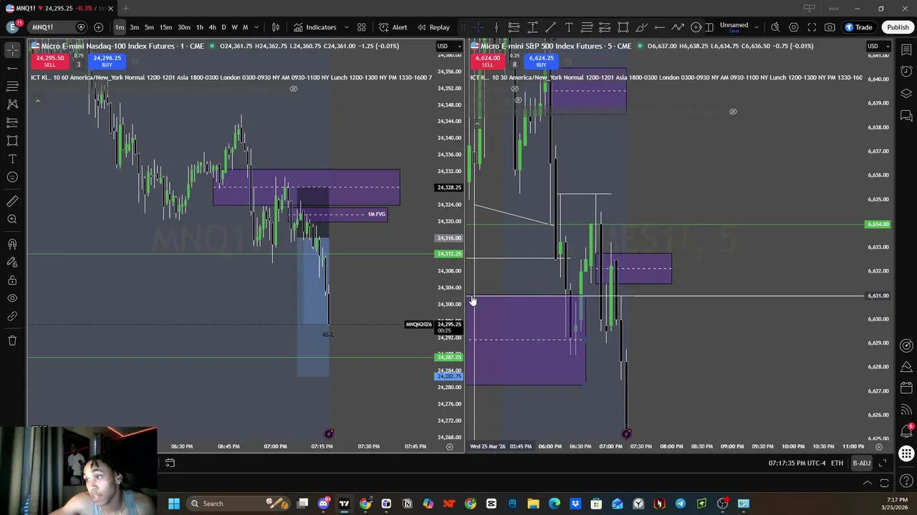Click the 6,624.00 SELL button on S&P chart
The height and width of the screenshot is (515, 917).
point(487,62)
